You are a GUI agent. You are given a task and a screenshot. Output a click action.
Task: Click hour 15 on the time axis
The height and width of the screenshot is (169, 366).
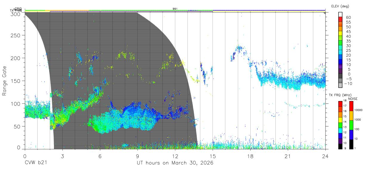213,156
